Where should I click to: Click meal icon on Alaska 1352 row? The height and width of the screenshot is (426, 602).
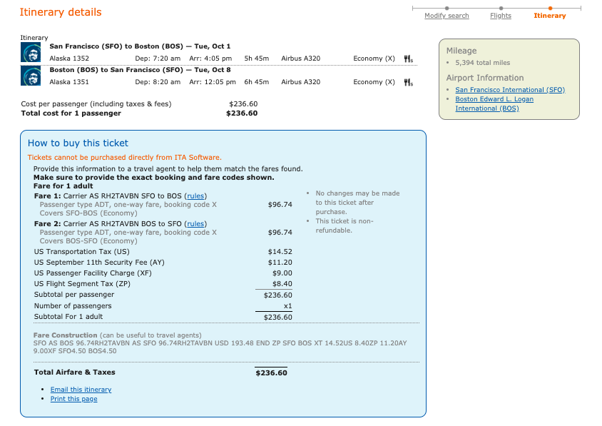409,59
